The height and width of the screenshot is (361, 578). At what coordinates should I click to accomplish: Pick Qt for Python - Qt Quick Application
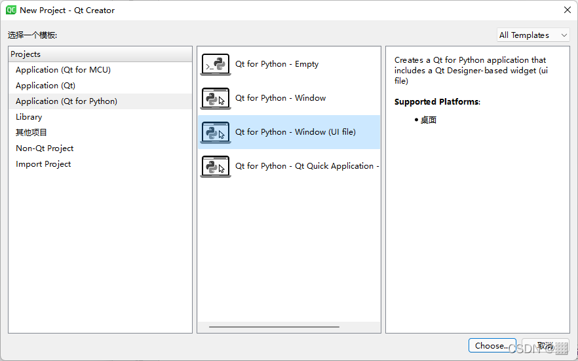point(289,166)
